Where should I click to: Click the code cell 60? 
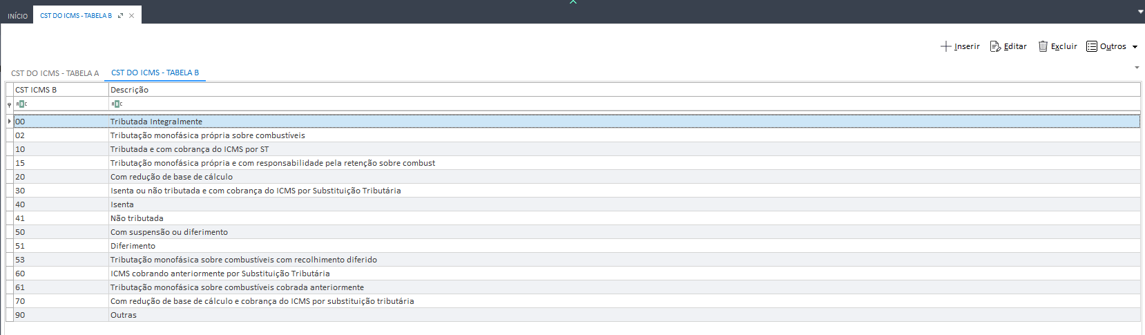(61, 274)
